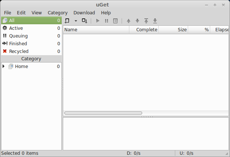
Task: Click the Move Up arrow icon
Action: pos(129,21)
